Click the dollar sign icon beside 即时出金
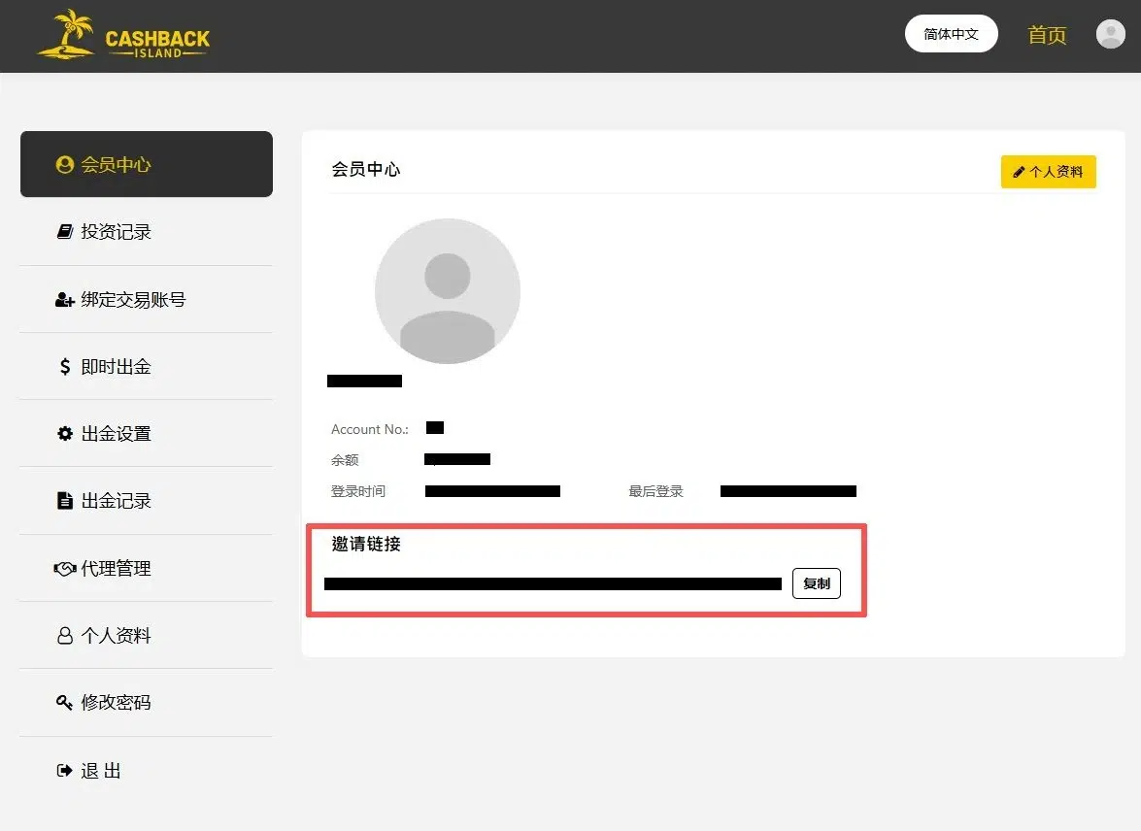Viewport: 1141px width, 831px height. tap(65, 366)
